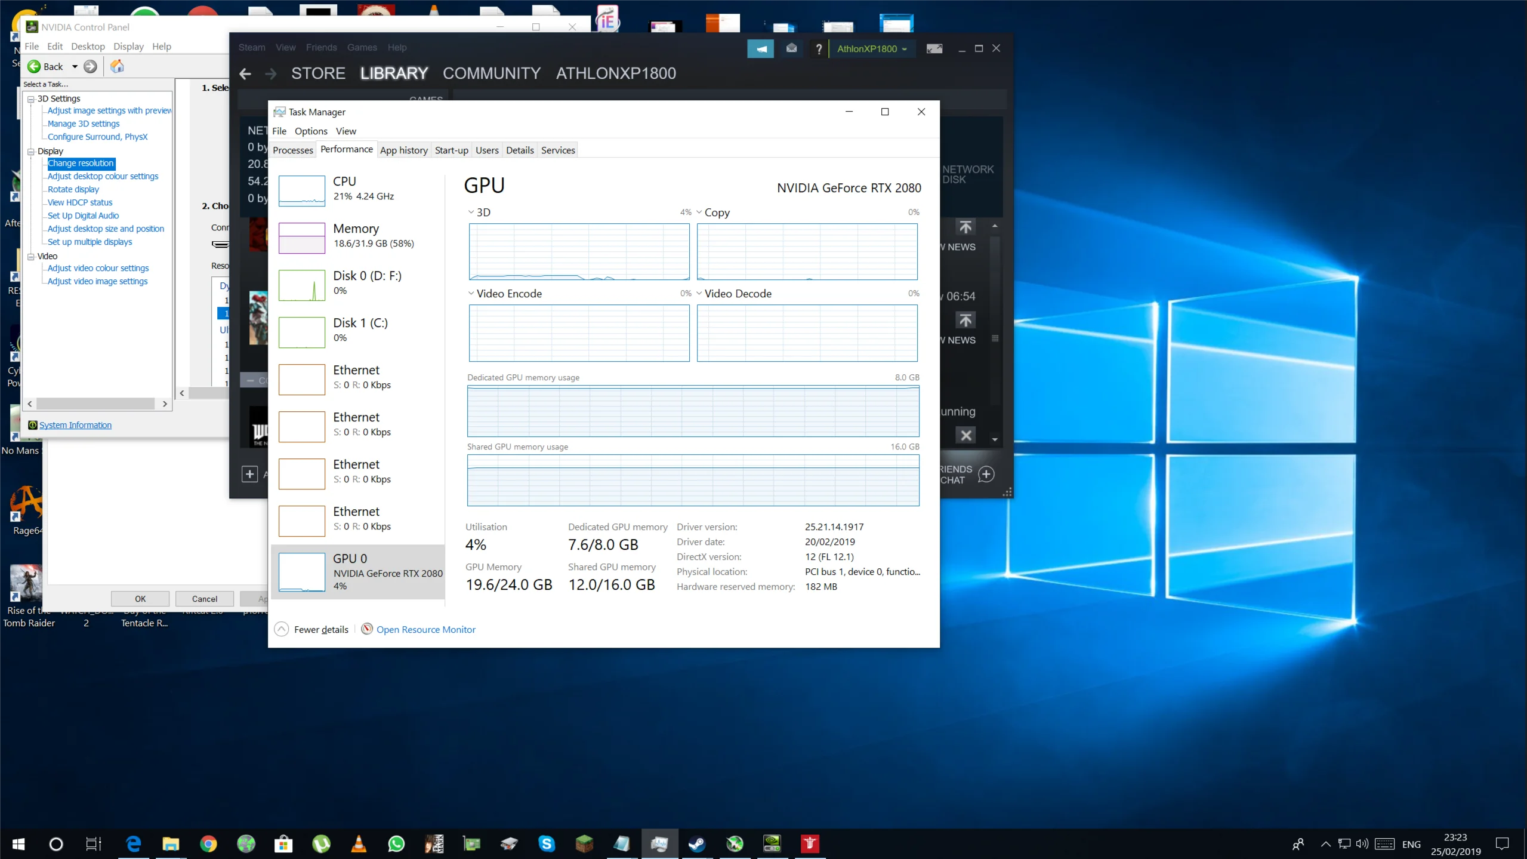Click the Steam back navigation arrow
The image size is (1527, 859).
click(x=245, y=73)
